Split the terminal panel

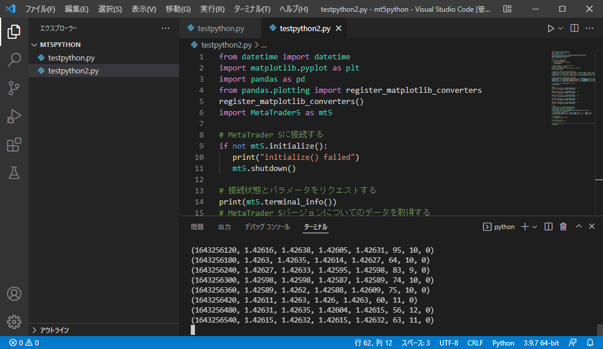coord(548,227)
